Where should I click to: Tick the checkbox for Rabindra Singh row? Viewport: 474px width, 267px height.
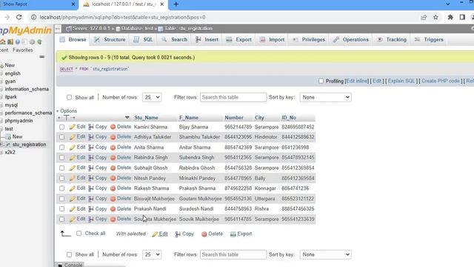tap(61, 157)
